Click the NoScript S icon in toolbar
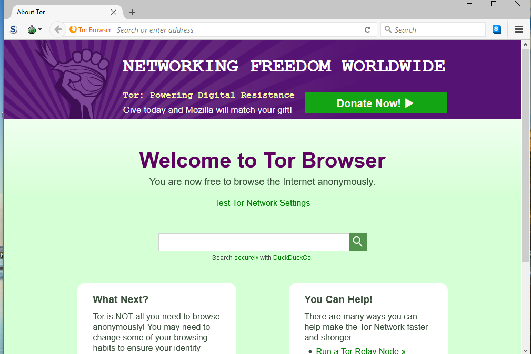 (x=13, y=30)
